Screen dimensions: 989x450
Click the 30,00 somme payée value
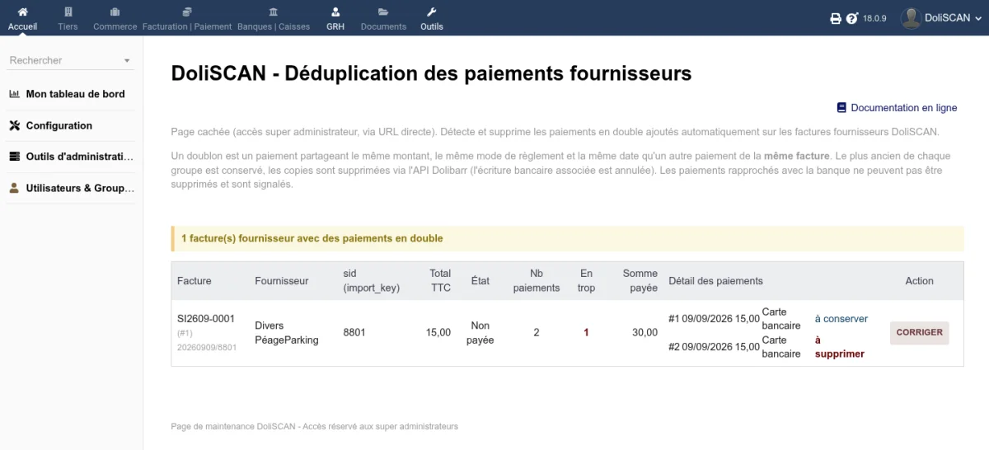tap(644, 333)
